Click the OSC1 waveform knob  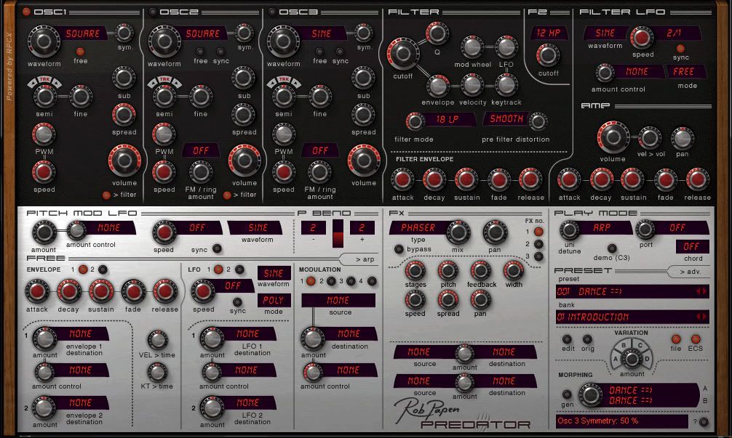click(44, 41)
